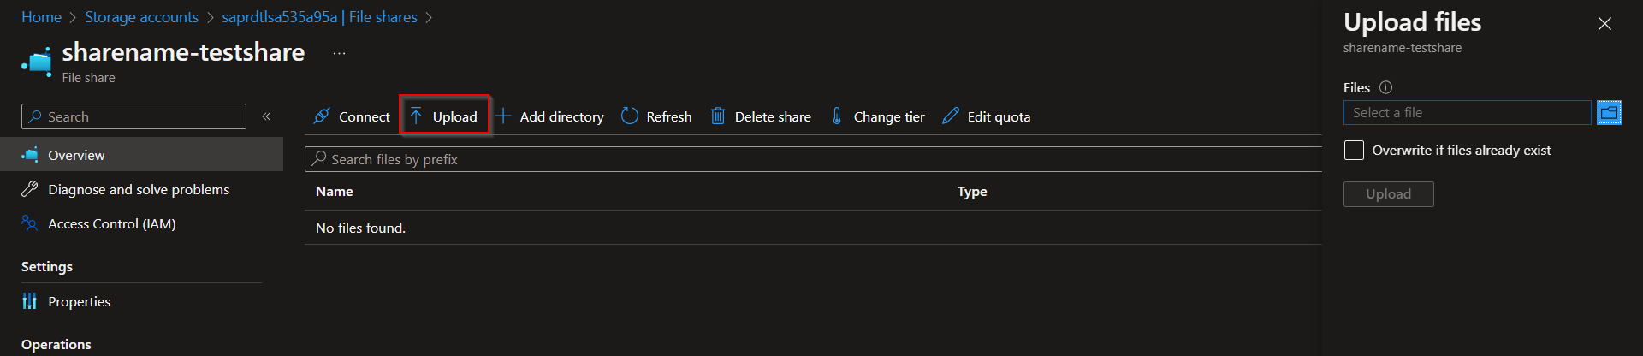Screen dimensions: 1643x356
Task: Click the Type column header
Action: [x=972, y=192]
